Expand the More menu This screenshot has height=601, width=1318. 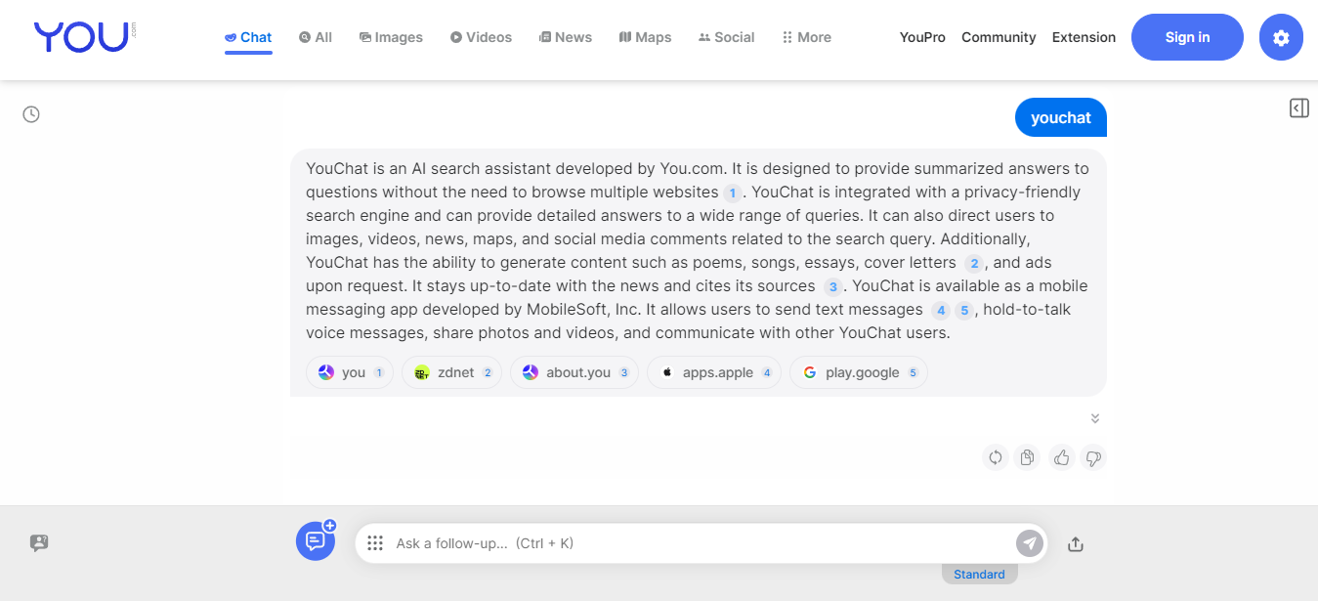pos(807,37)
